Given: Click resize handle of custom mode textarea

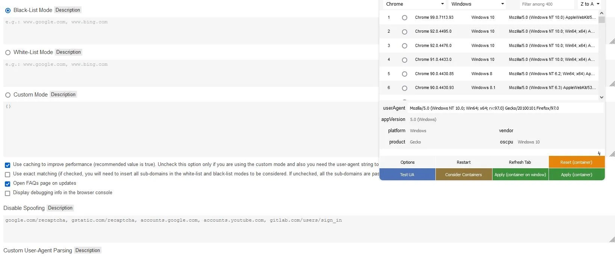Looking at the screenshot, I should 612,154.
